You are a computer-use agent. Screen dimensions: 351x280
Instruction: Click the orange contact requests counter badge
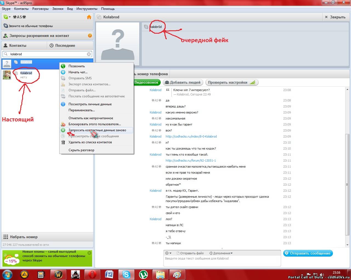(90, 36)
